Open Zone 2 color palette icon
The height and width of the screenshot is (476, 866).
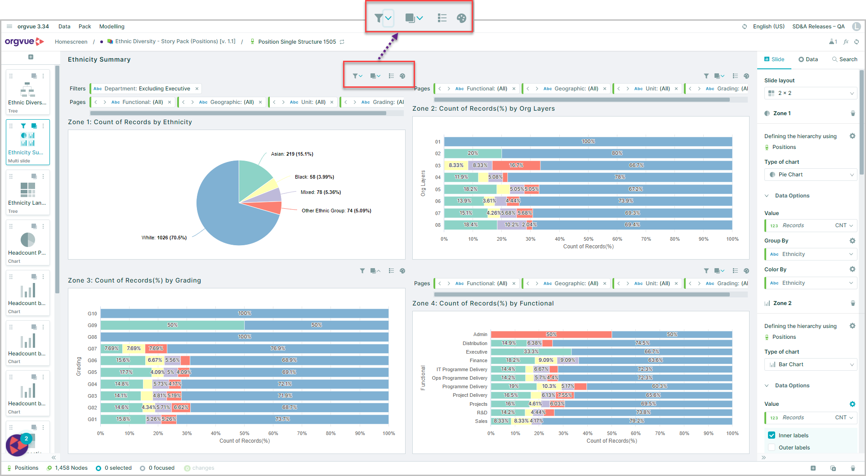pos(746,76)
